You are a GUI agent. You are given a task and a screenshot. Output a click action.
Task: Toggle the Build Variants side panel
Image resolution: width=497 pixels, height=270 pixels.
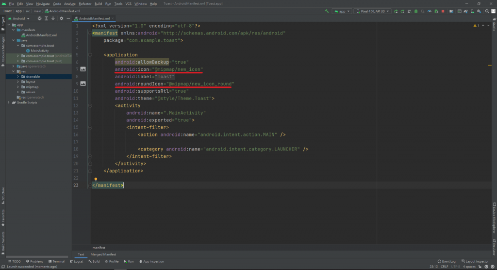tap(3, 243)
